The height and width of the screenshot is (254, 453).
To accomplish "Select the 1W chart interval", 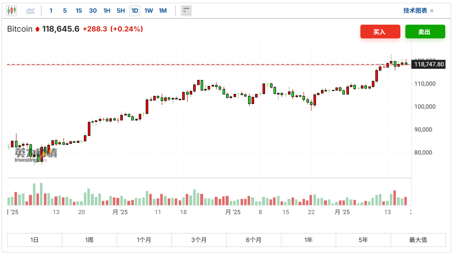I will [149, 11].
